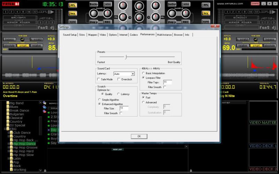279x174 pixels.
Task: Click the lock icon below folder tree
Action: point(45,171)
